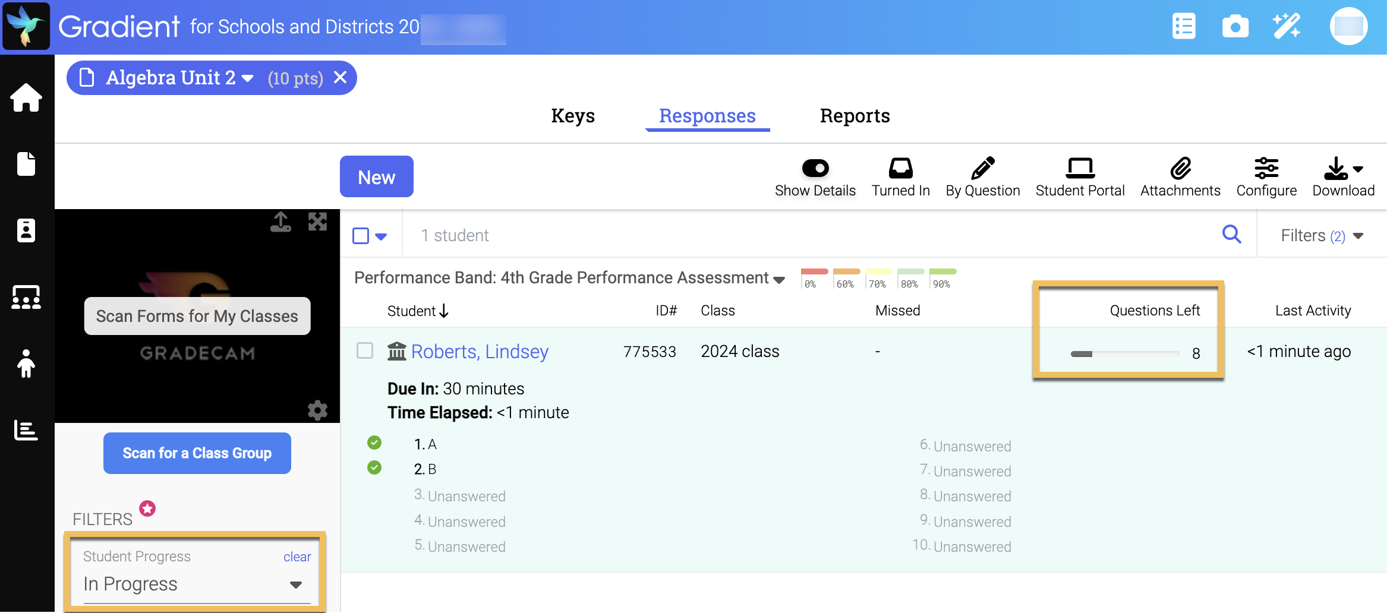Go to Home in sidebar
The height and width of the screenshot is (613, 1387).
coord(26,97)
